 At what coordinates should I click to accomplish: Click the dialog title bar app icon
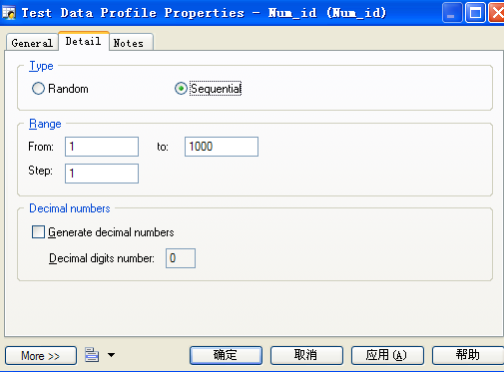pos(9,13)
